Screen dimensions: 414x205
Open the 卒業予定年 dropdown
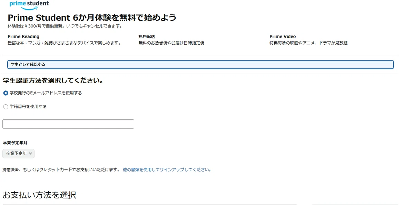pyautogui.click(x=19, y=153)
